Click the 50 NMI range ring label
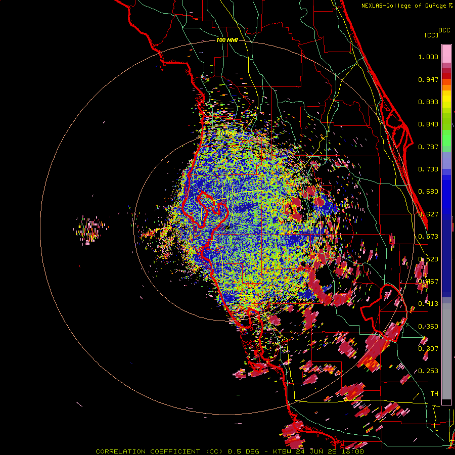 click(x=226, y=134)
